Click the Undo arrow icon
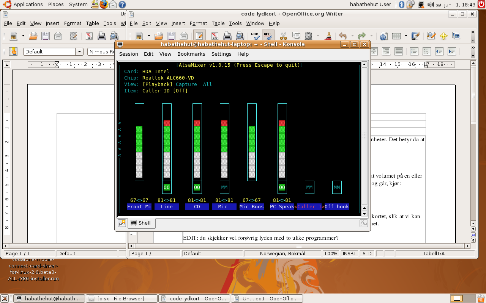Viewport: 486px width, 303px height. point(343,36)
